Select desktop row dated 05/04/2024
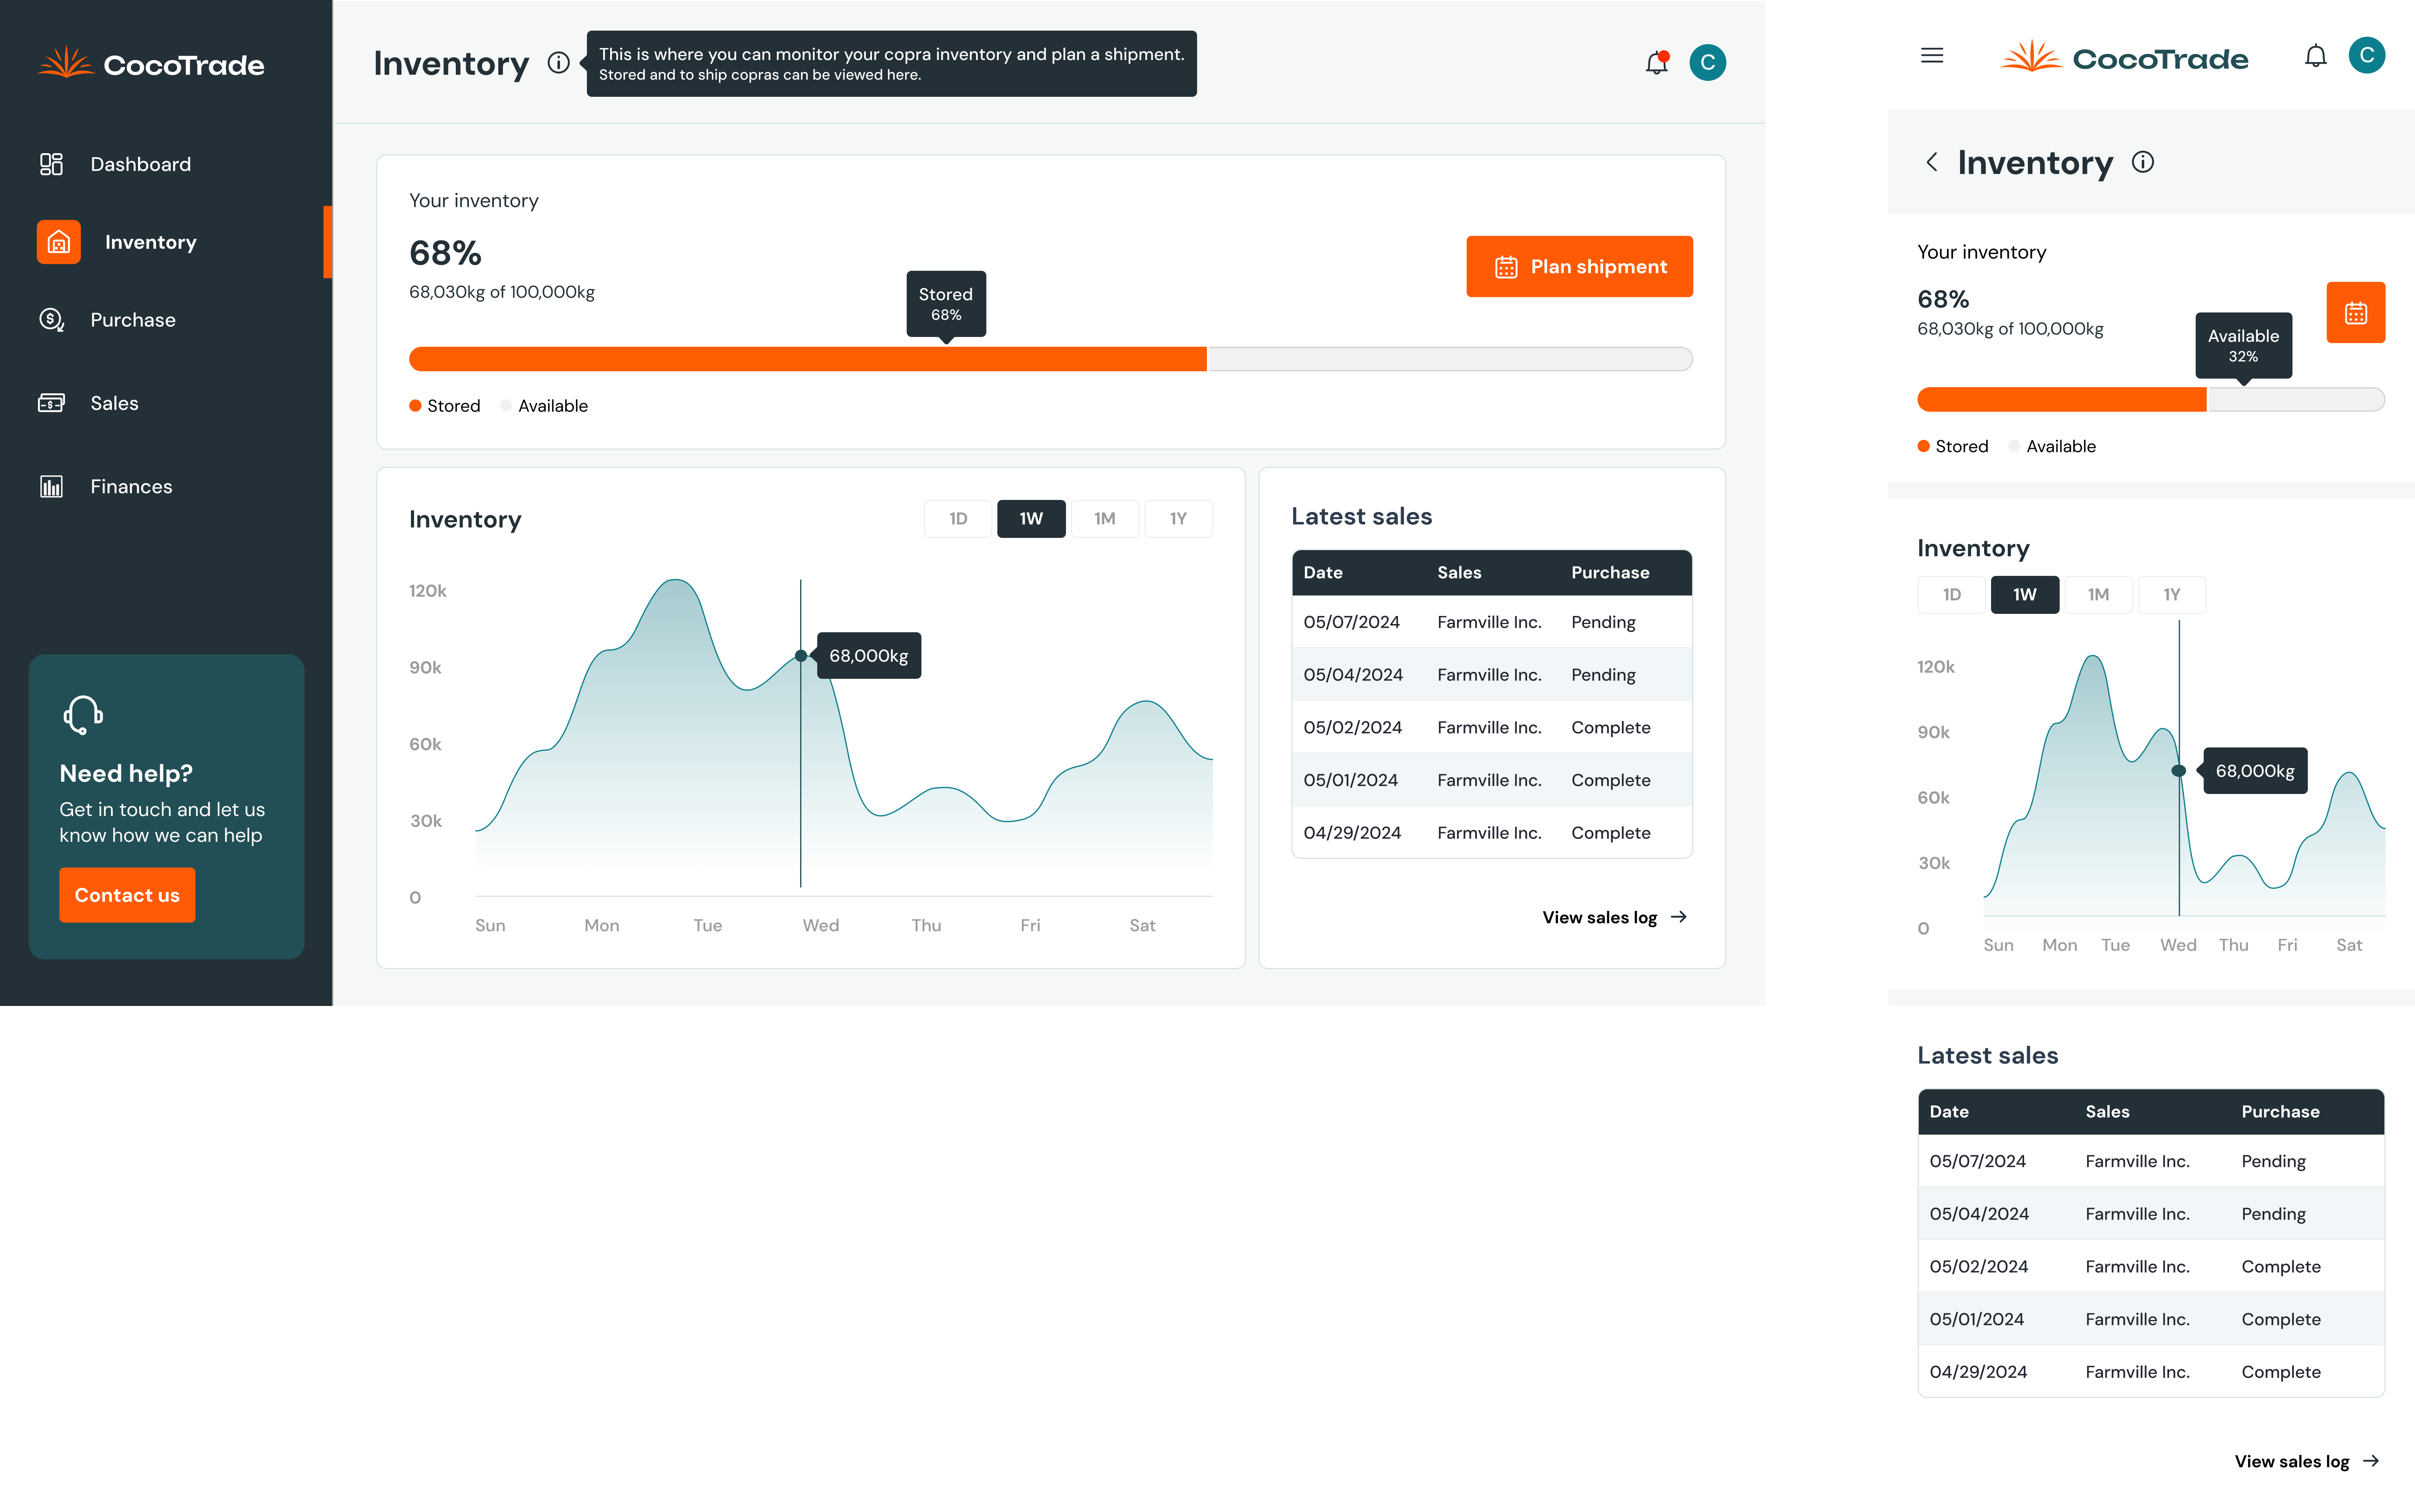The image size is (2415, 1512). tap(1492, 675)
